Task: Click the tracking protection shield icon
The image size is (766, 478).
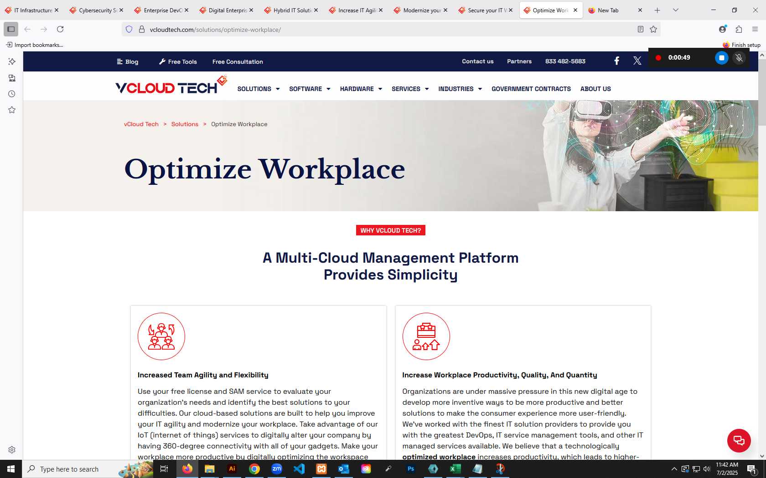Action: pyautogui.click(x=129, y=29)
